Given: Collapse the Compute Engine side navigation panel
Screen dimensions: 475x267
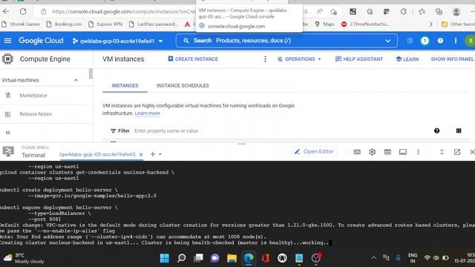Looking at the screenshot, I should pos(8,133).
